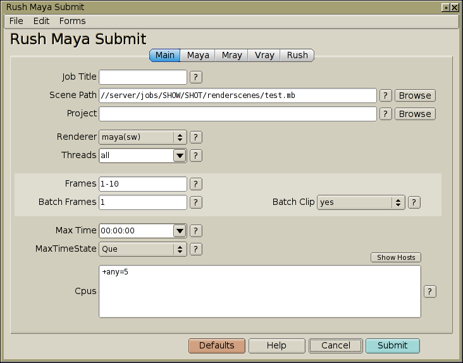Open help for the Scene Path field
The height and width of the screenshot is (363, 463).
(x=385, y=95)
